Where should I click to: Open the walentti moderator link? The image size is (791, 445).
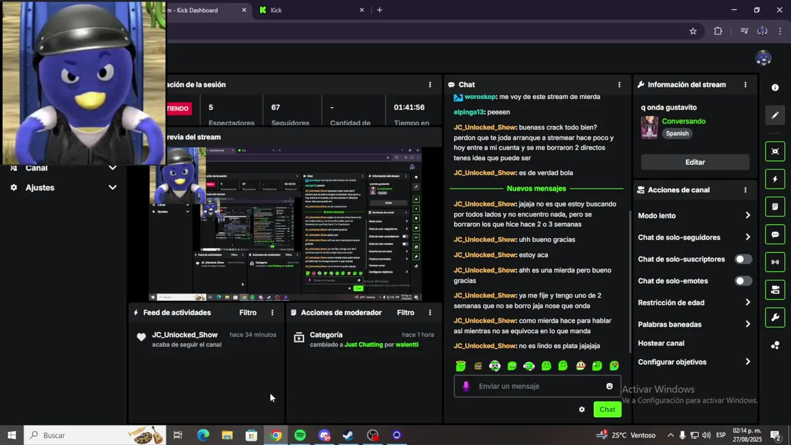(x=407, y=344)
